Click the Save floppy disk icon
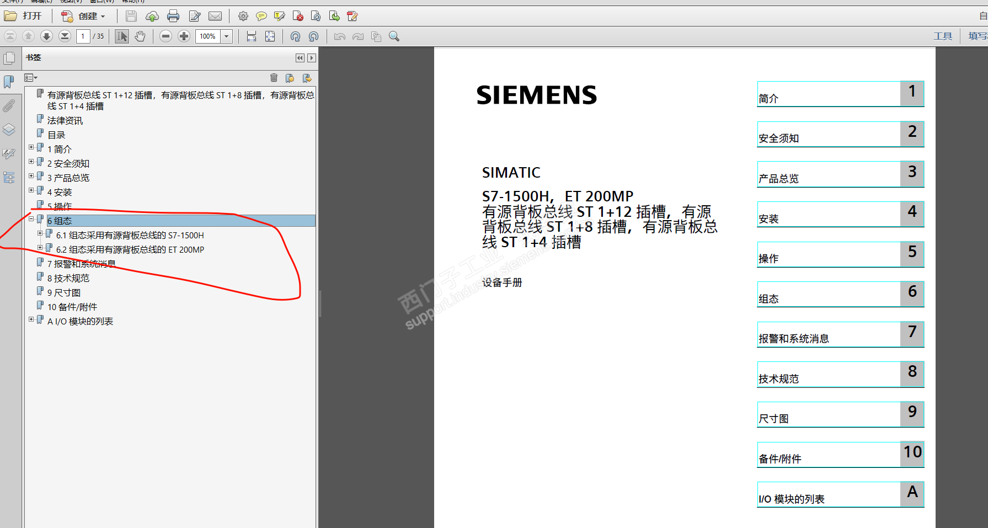Screen dimensions: 988x528 (x=131, y=16)
